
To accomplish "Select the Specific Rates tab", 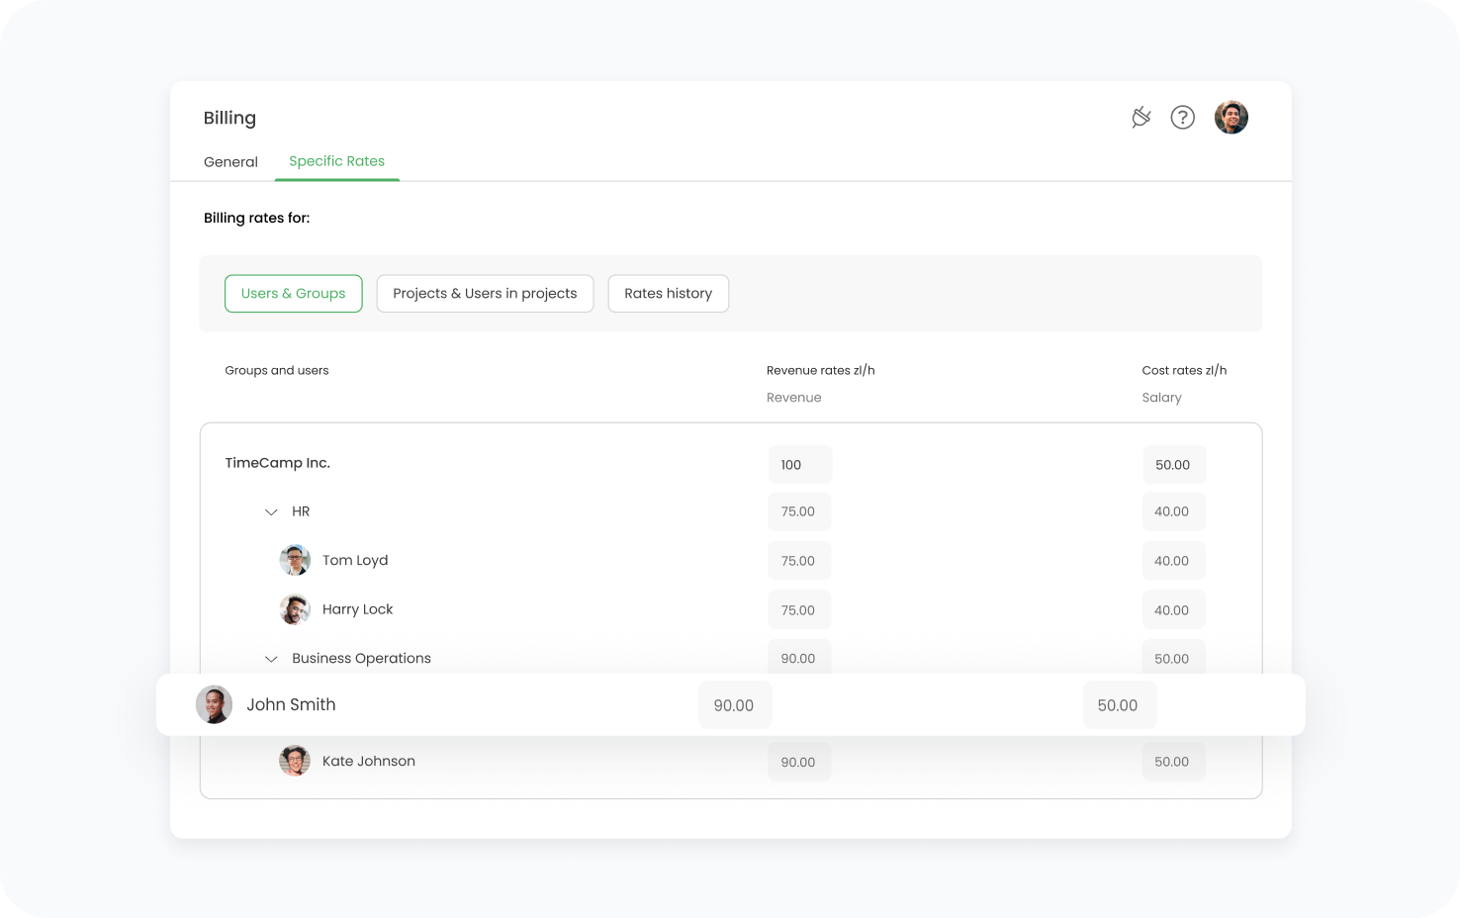I will (x=336, y=161).
